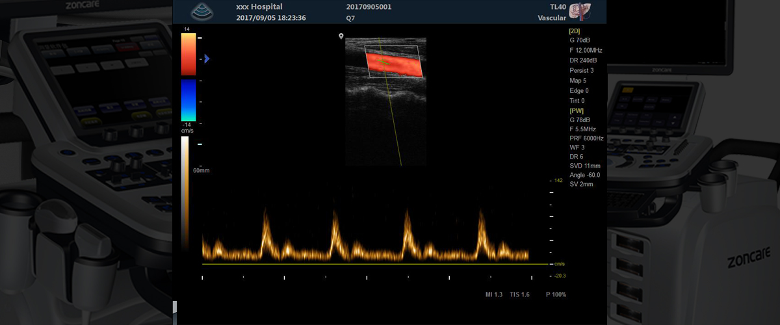The height and width of the screenshot is (325, 780).
Task: Click the 142 velocity scale maximum label
Action: coord(558,181)
